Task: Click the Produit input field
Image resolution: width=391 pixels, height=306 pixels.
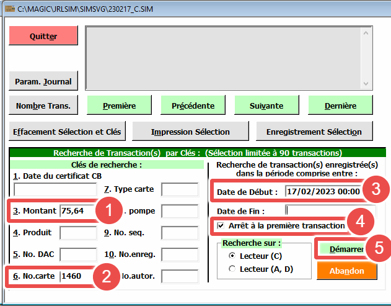Action: [78, 233]
